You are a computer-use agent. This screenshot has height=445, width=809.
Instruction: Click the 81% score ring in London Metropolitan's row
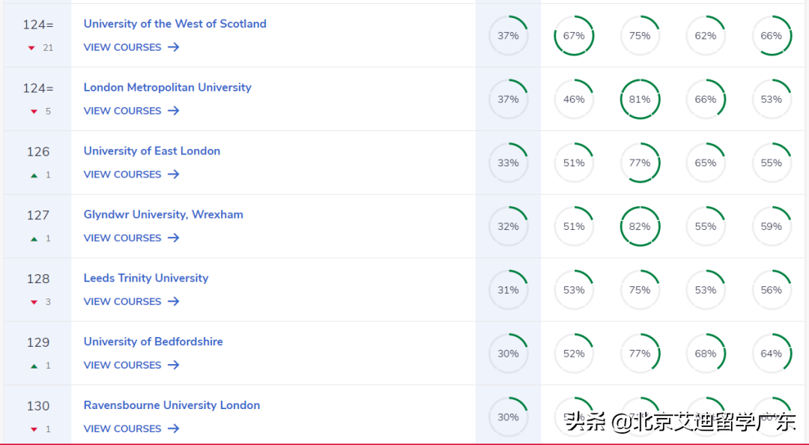(640, 99)
